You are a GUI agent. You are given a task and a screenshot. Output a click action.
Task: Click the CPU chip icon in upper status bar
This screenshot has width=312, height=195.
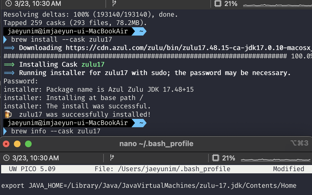click(x=218, y=4)
